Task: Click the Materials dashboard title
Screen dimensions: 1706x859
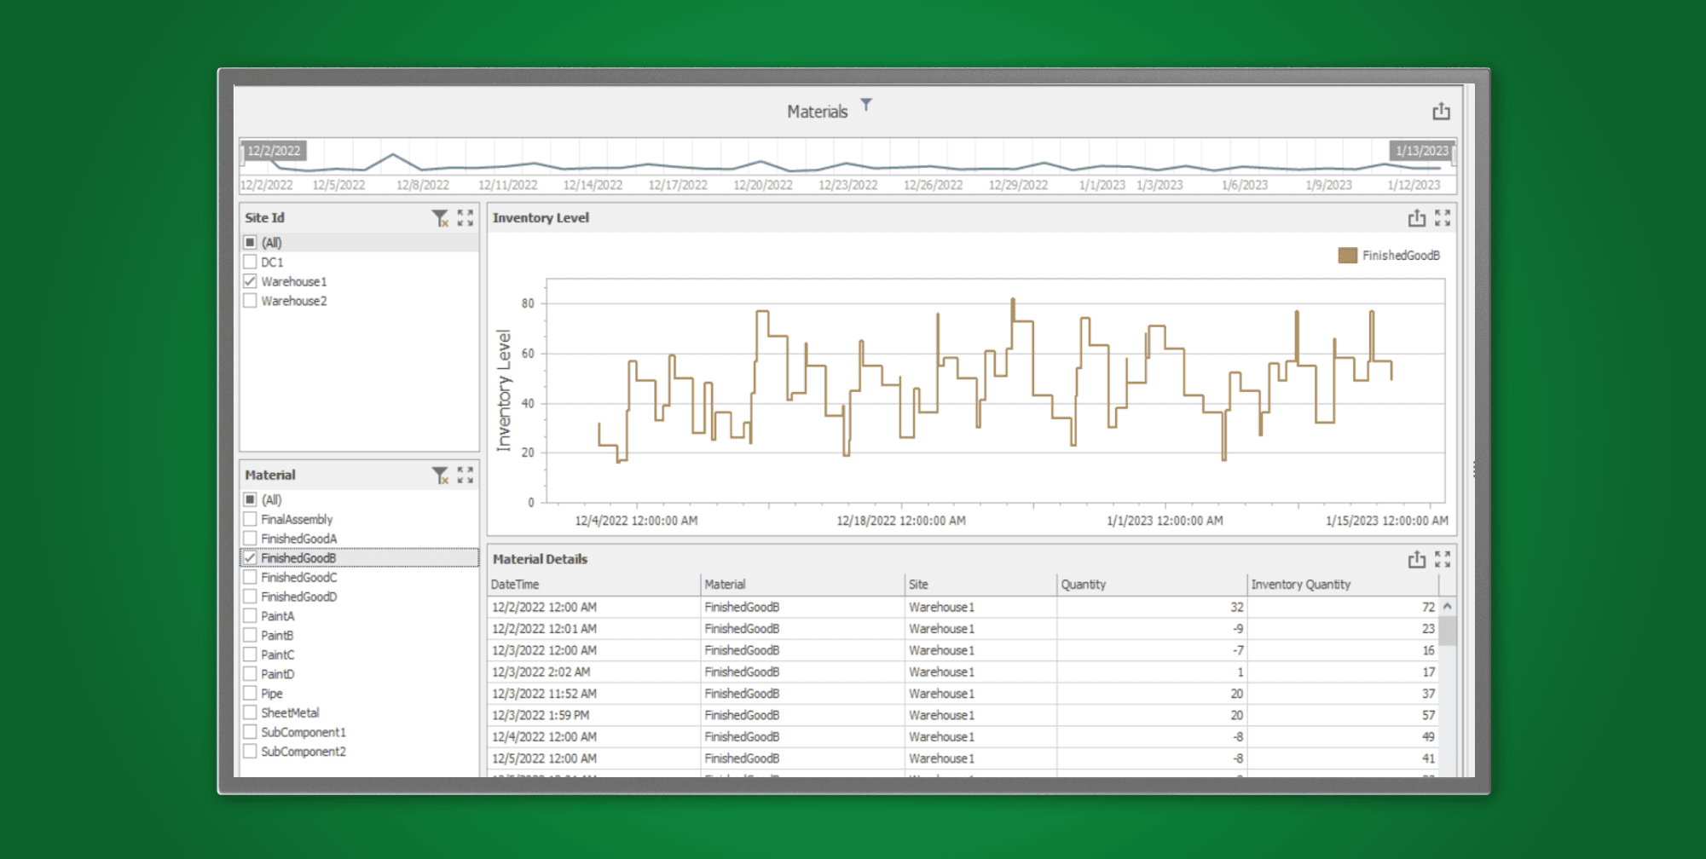Action: point(817,111)
